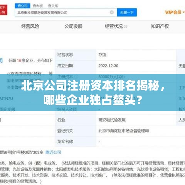Switch to the 查公司 search tab
The image size is (185, 185).
23,6
